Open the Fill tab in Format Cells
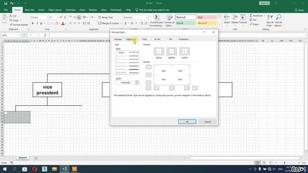Screen dimensions: 308x173 (x=170, y=39)
